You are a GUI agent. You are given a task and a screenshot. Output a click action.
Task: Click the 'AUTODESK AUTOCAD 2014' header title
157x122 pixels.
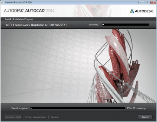[29, 11]
